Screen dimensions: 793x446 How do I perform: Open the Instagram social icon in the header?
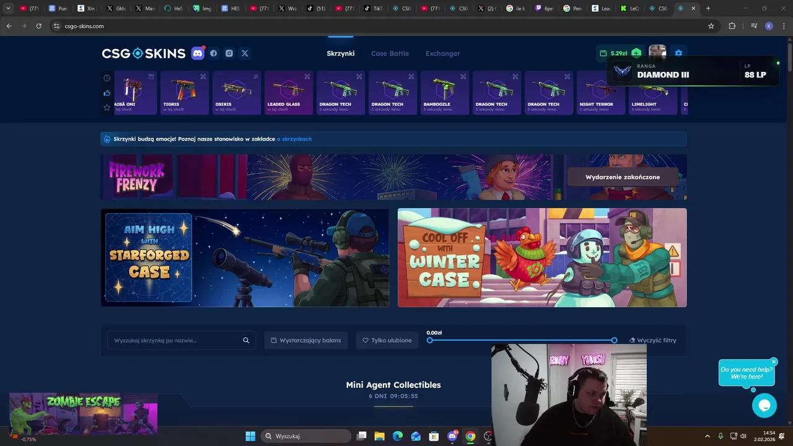(229, 53)
